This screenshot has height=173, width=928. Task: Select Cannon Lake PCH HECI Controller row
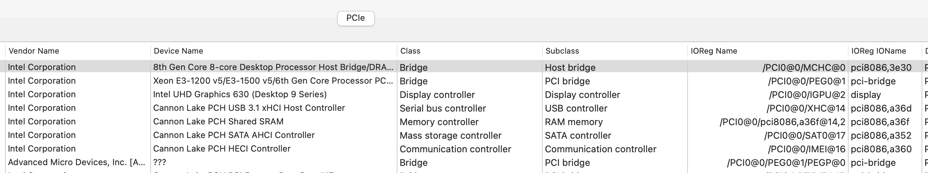click(221, 149)
